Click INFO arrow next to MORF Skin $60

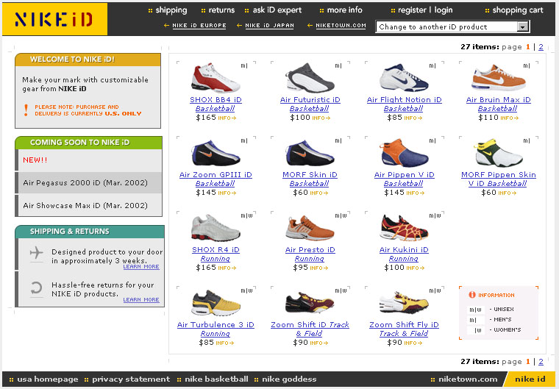(x=319, y=193)
